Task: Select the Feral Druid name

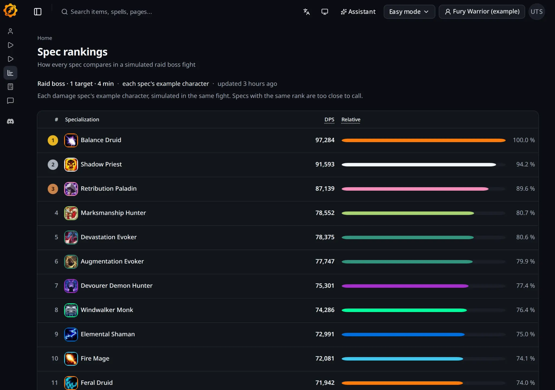Action: tap(96, 383)
